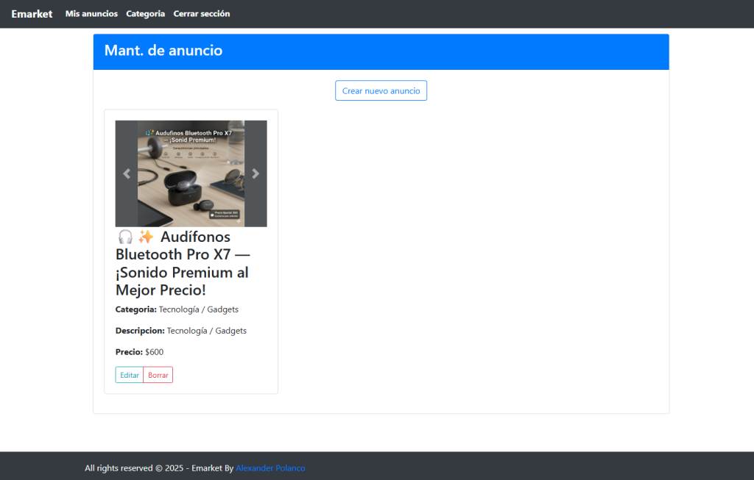
Task: Click the Mant. de anuncio header
Action: [163, 51]
